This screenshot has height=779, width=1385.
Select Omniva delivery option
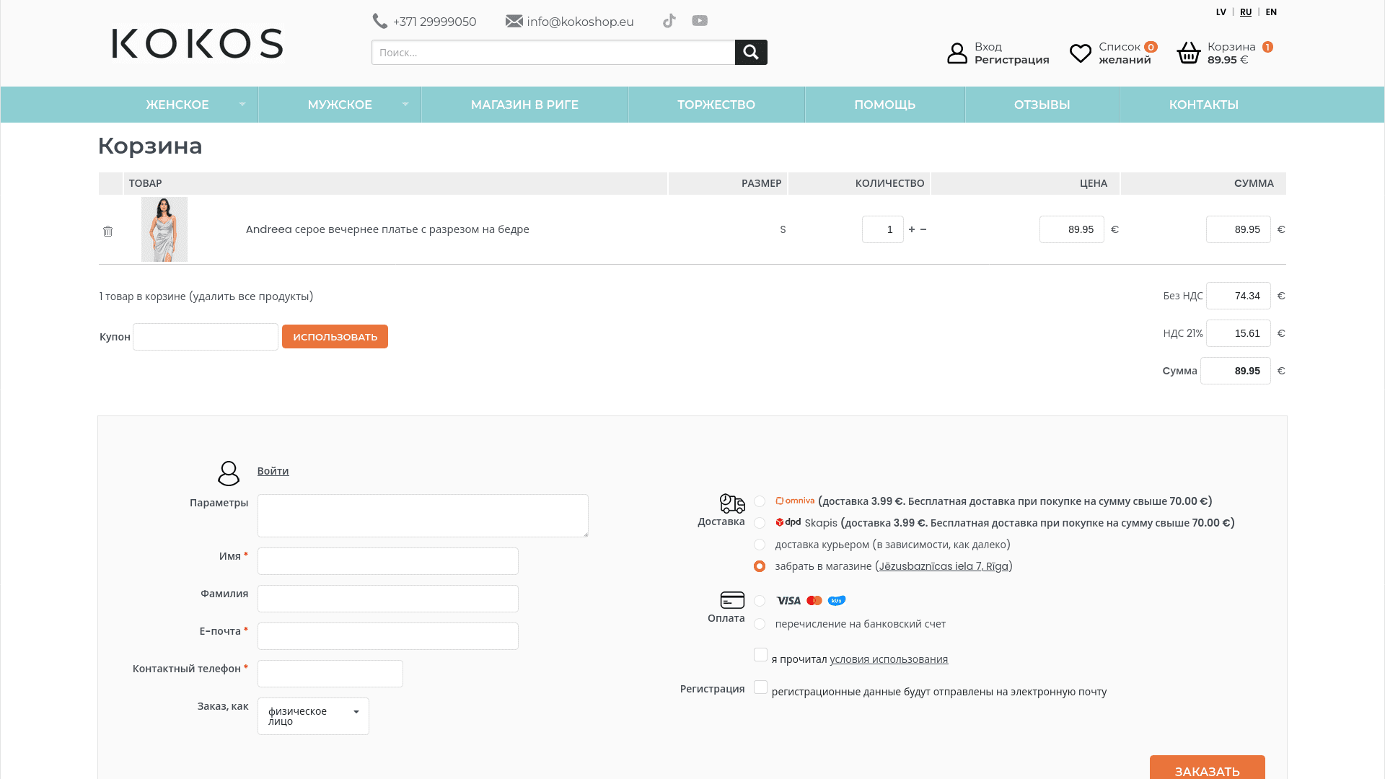(x=760, y=501)
